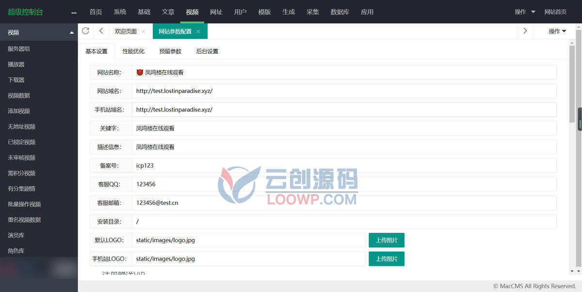
Task: Open 无地址视频 in the sidebar
Action: pos(21,126)
